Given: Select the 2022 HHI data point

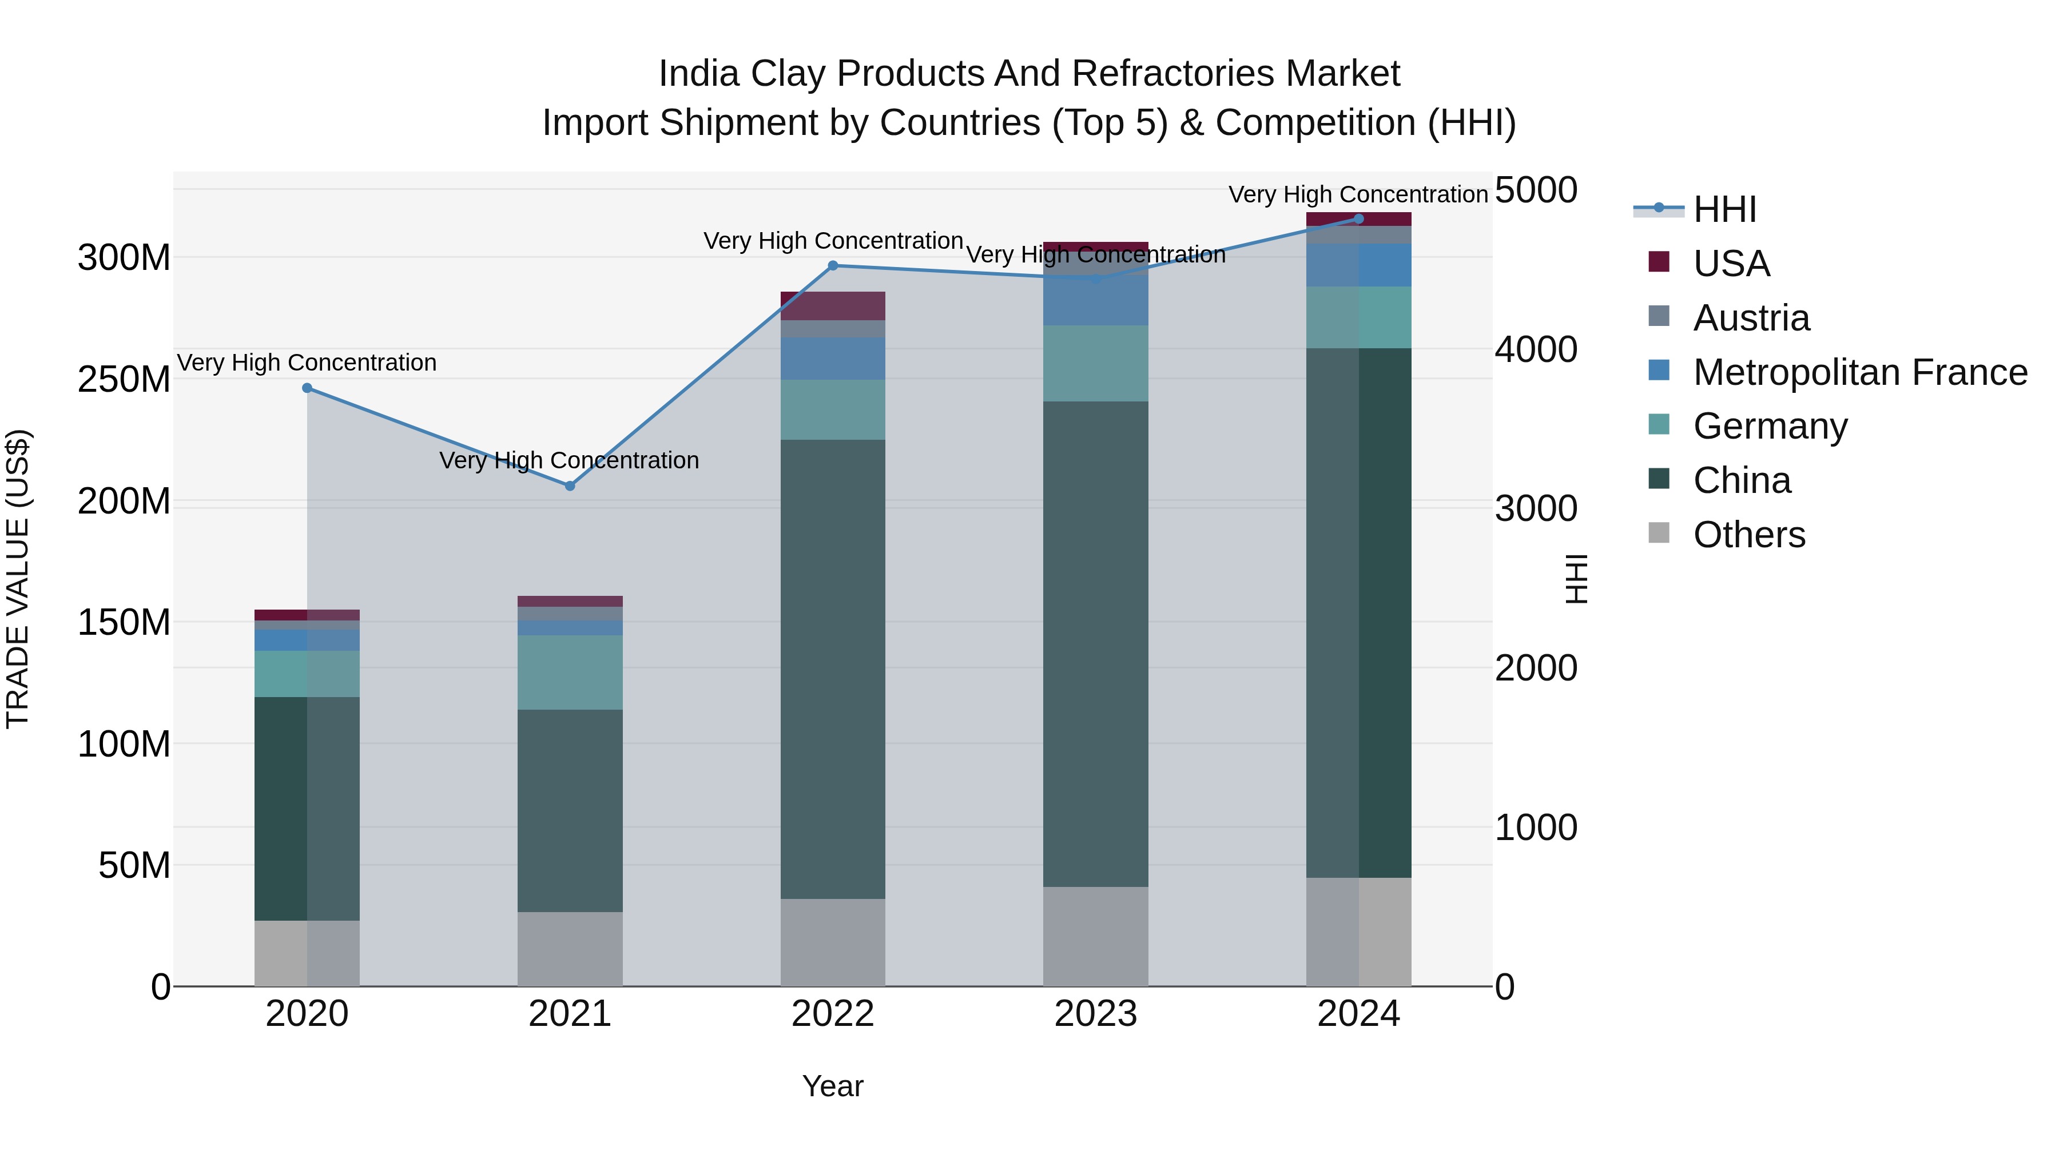Looking at the screenshot, I should (833, 265).
